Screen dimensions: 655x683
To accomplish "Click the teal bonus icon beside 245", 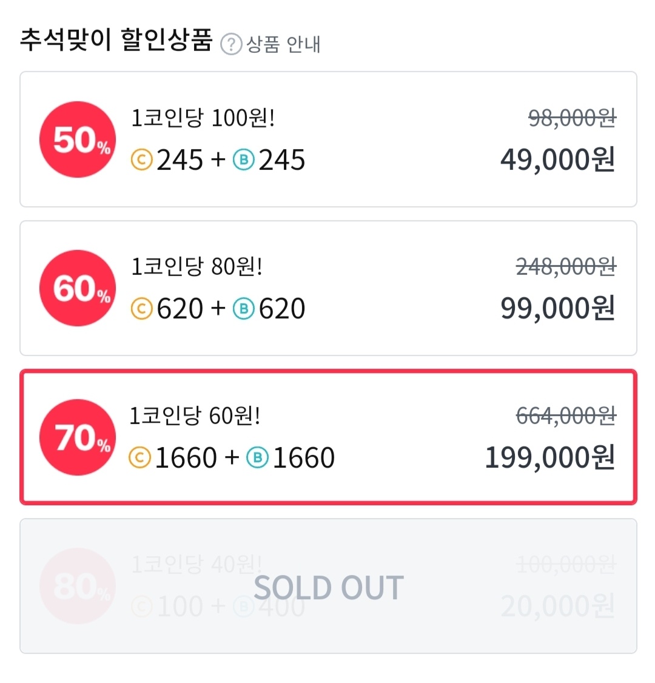I will [x=243, y=160].
